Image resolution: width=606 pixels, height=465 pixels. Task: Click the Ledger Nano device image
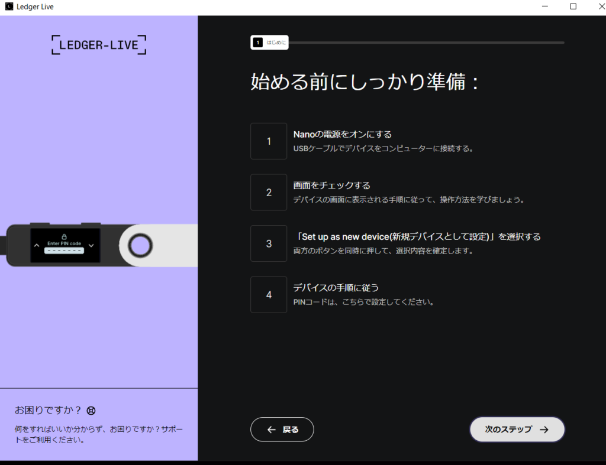[x=98, y=245]
